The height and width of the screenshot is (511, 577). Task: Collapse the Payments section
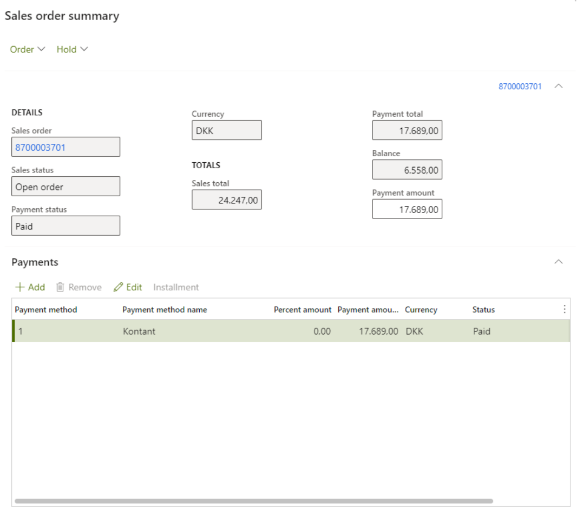(x=559, y=262)
